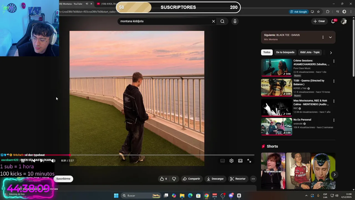Click the Compartir button
Screen dimensions: 355x200
coord(191,179)
